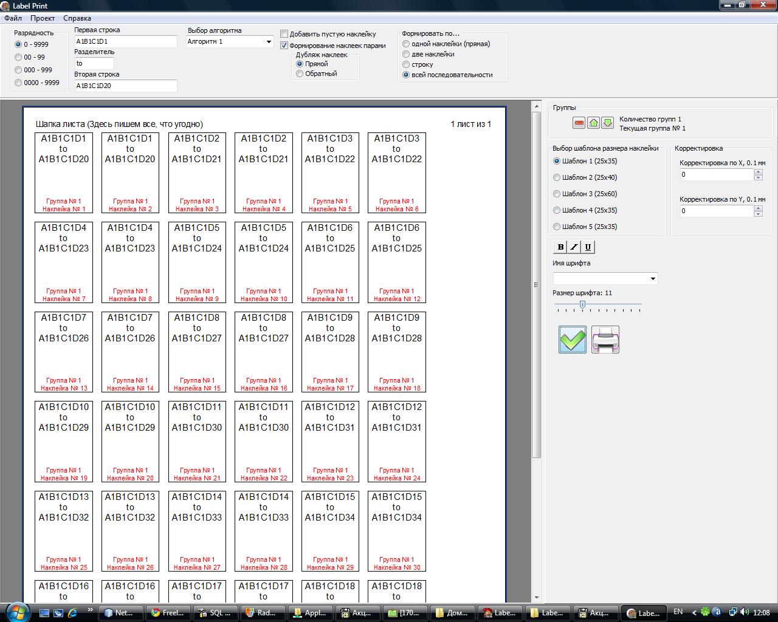Click the font size slider handle
The width and height of the screenshot is (778, 622).
coord(582,305)
